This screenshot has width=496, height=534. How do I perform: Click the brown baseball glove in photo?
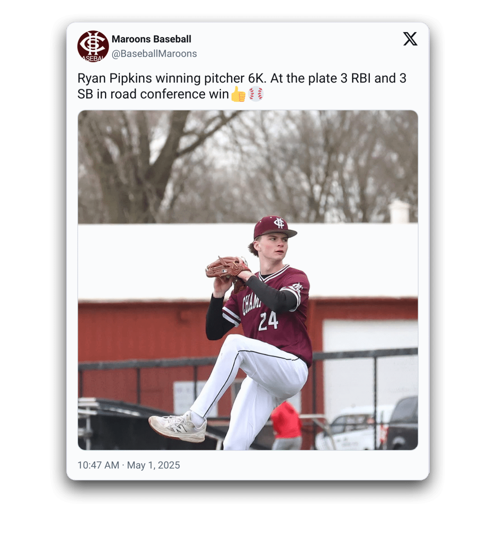[x=227, y=269]
